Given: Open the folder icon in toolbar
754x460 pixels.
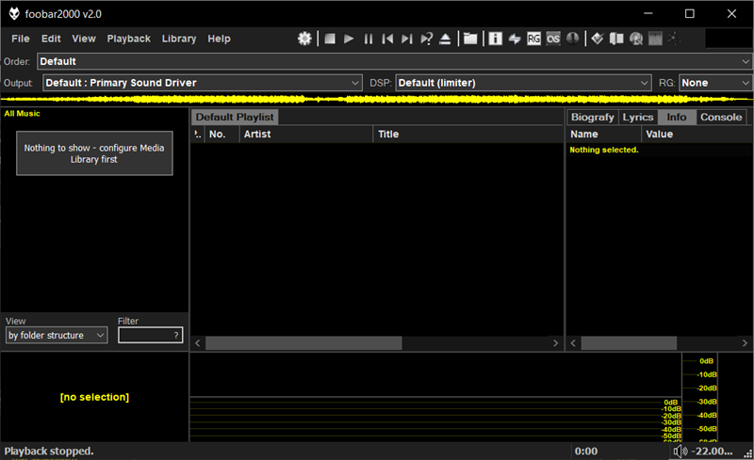Looking at the screenshot, I should (x=470, y=39).
